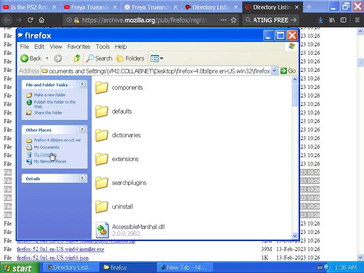This screenshot has width=364, height=273.
Task: Click the browser Back arrow button
Action: [7, 20]
